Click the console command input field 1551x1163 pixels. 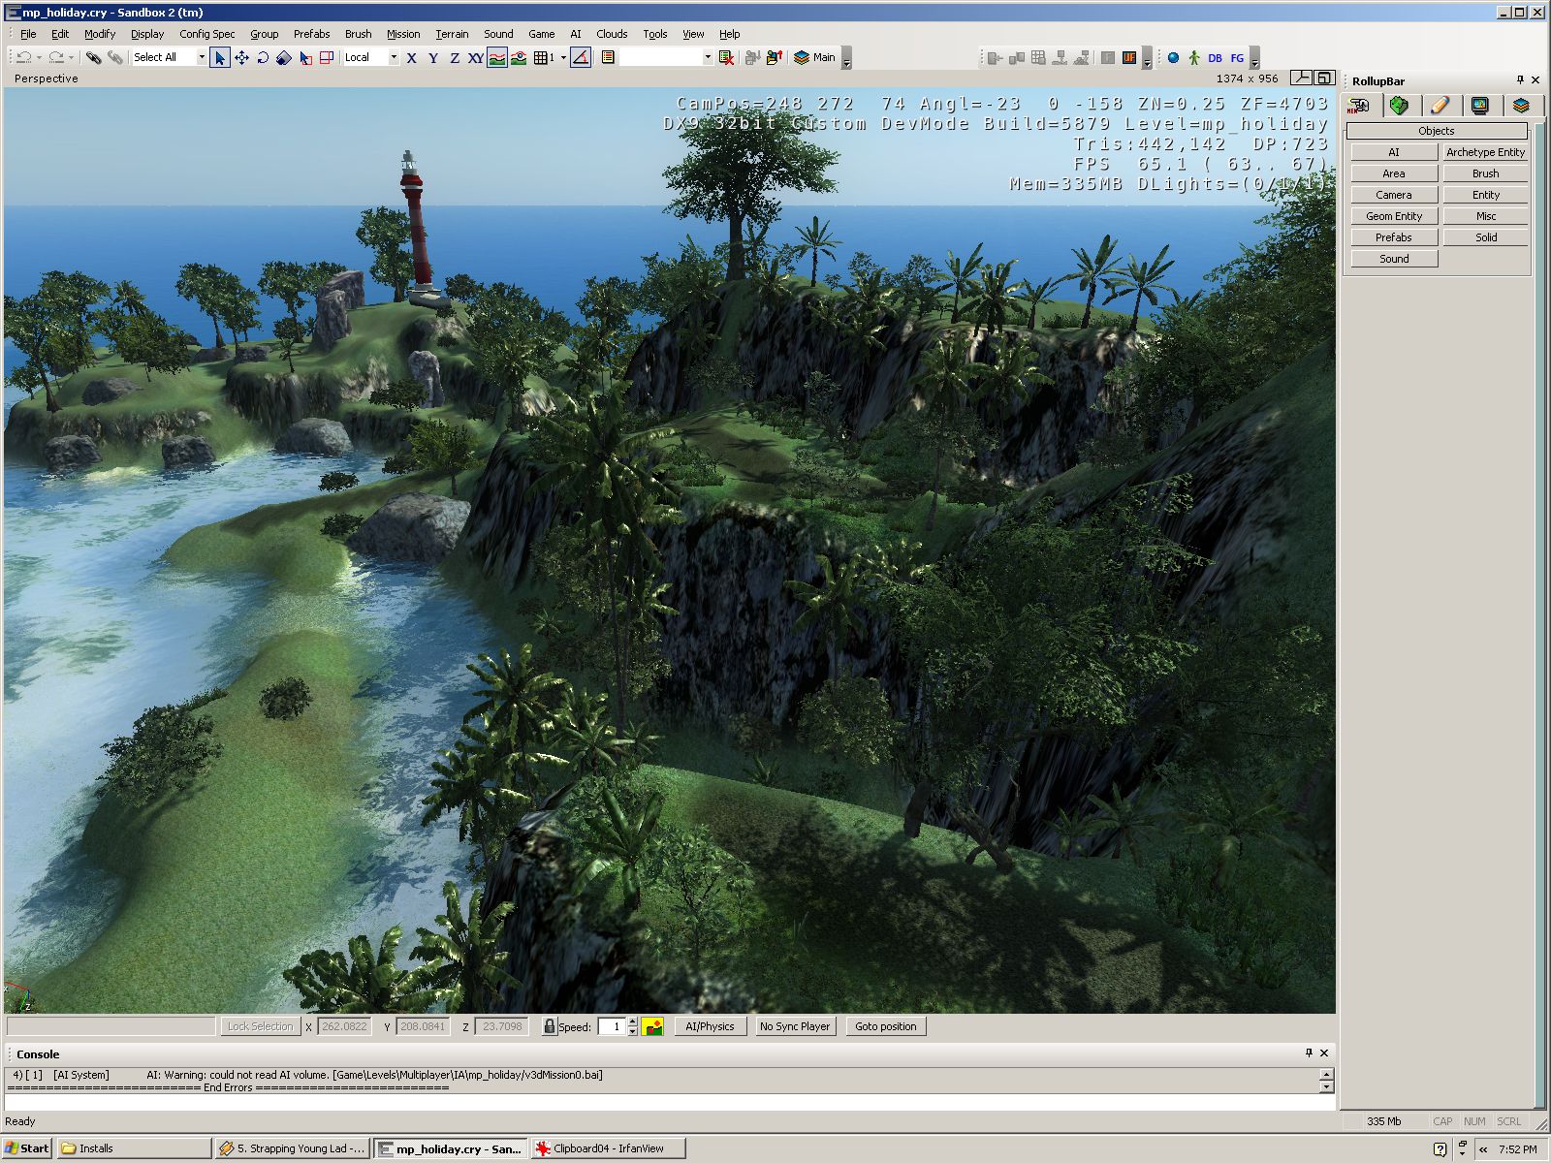click(669, 1103)
